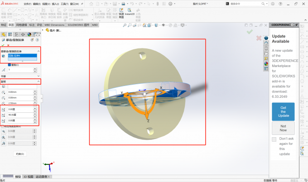Click the 90.00度 Y rotation angle field

coord(21,115)
